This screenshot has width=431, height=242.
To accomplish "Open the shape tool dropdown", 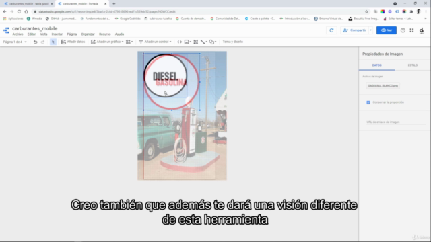I will coord(213,42).
